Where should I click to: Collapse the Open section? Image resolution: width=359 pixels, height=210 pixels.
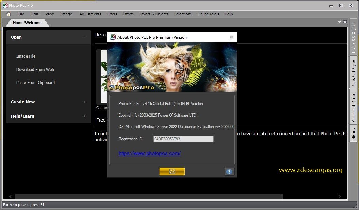click(x=85, y=37)
